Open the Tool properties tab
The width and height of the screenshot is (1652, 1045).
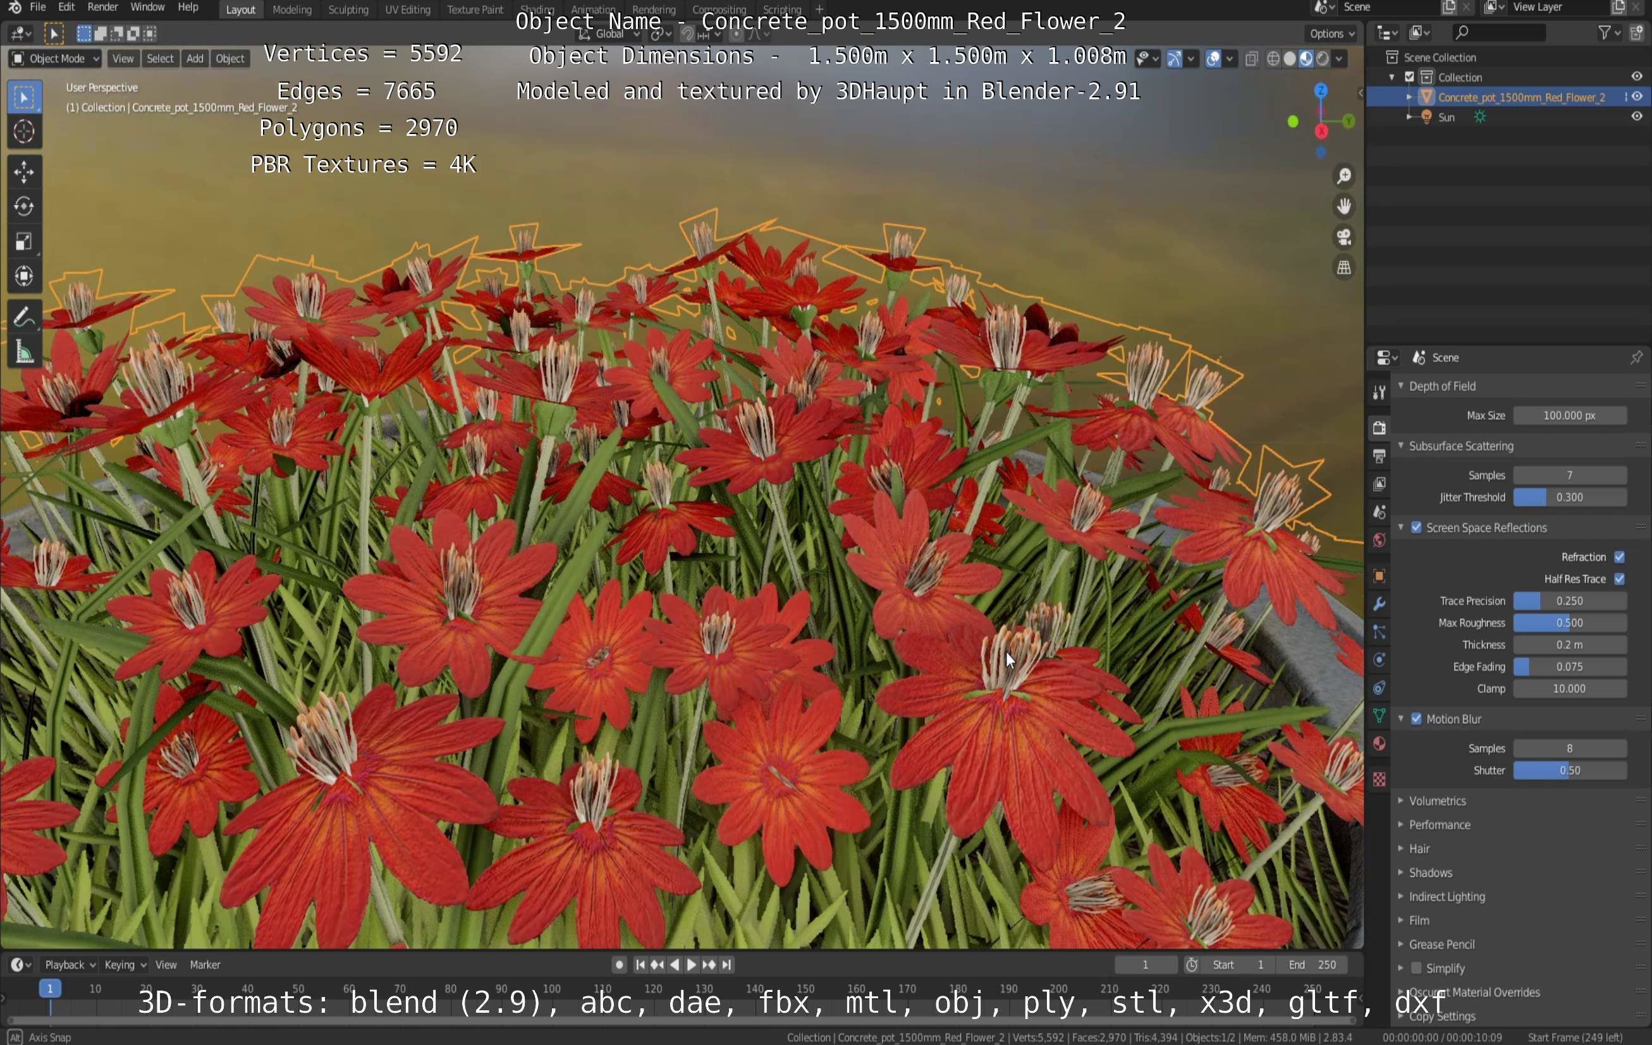coord(1379,393)
